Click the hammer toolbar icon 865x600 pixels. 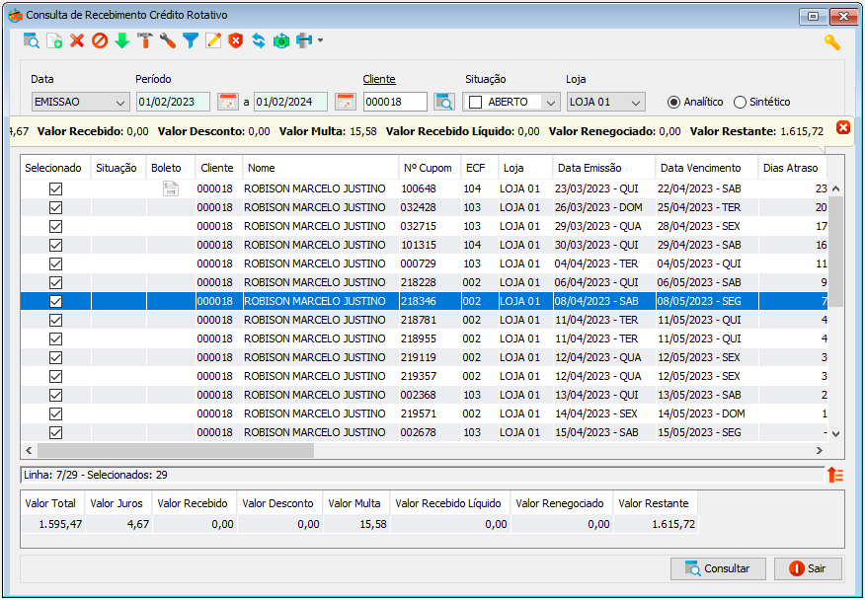[145, 40]
